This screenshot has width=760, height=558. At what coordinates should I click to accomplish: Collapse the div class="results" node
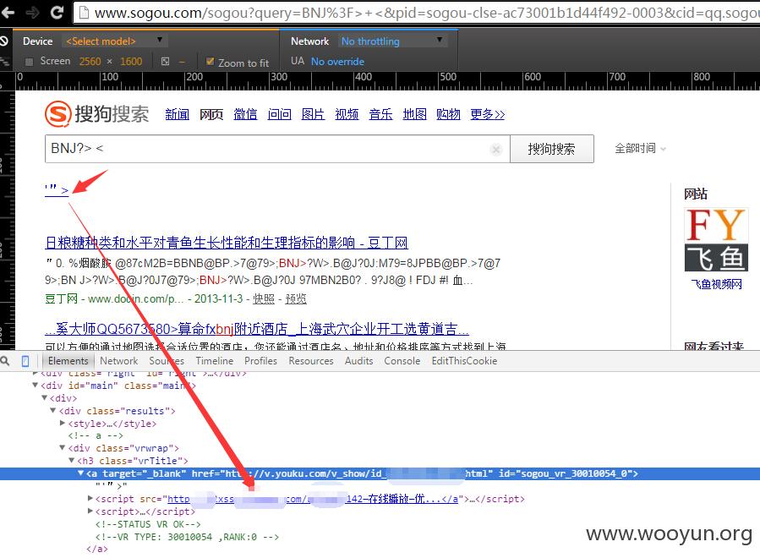tap(52, 411)
